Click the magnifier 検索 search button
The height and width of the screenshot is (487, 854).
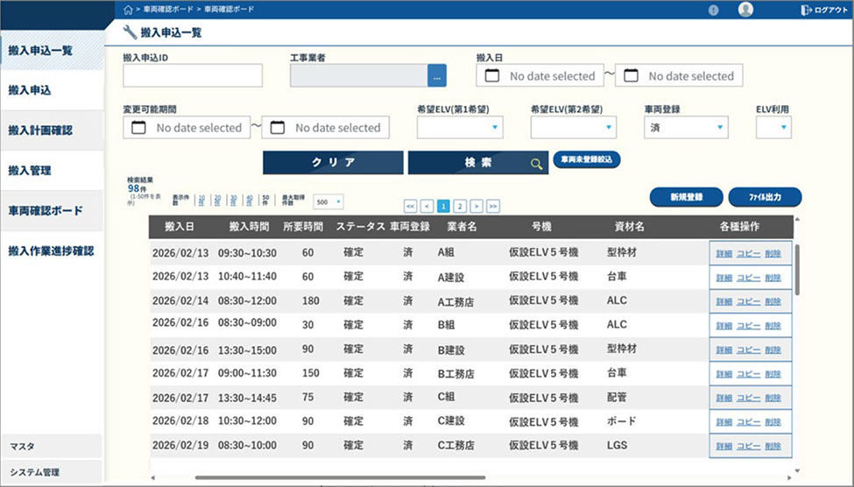pyautogui.click(x=478, y=163)
